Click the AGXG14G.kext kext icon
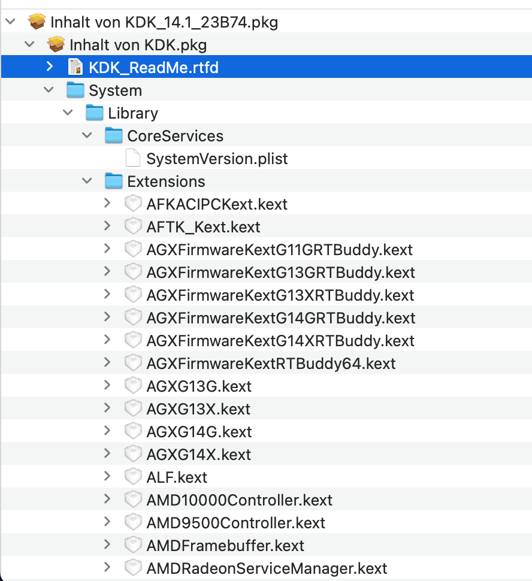The height and width of the screenshot is (581, 532). click(x=133, y=431)
